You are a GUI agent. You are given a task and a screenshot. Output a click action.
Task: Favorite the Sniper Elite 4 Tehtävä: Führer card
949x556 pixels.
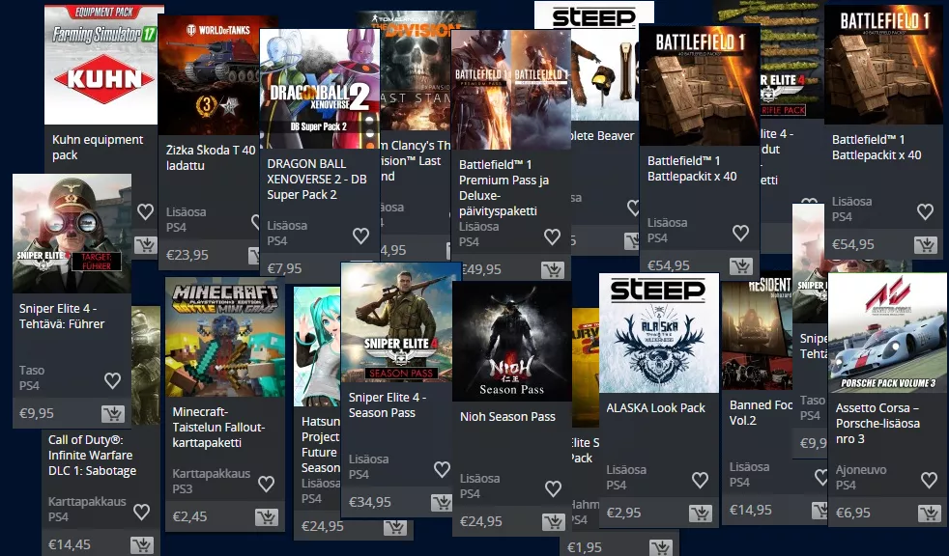[x=112, y=380]
